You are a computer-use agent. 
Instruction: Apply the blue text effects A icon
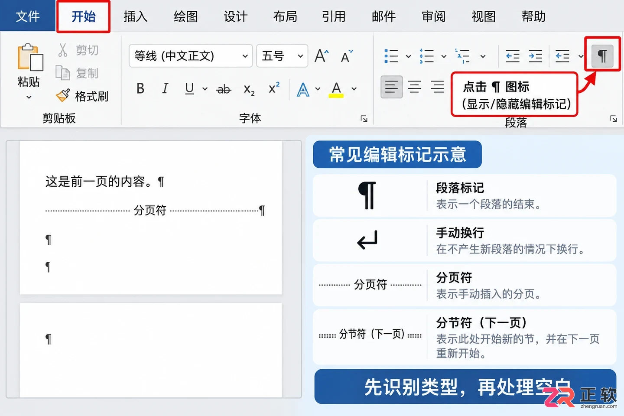tap(303, 90)
